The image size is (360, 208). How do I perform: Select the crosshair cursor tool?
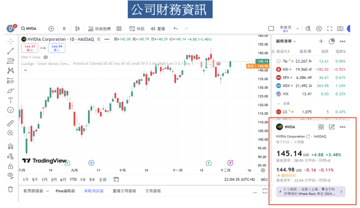[x=10, y=41]
